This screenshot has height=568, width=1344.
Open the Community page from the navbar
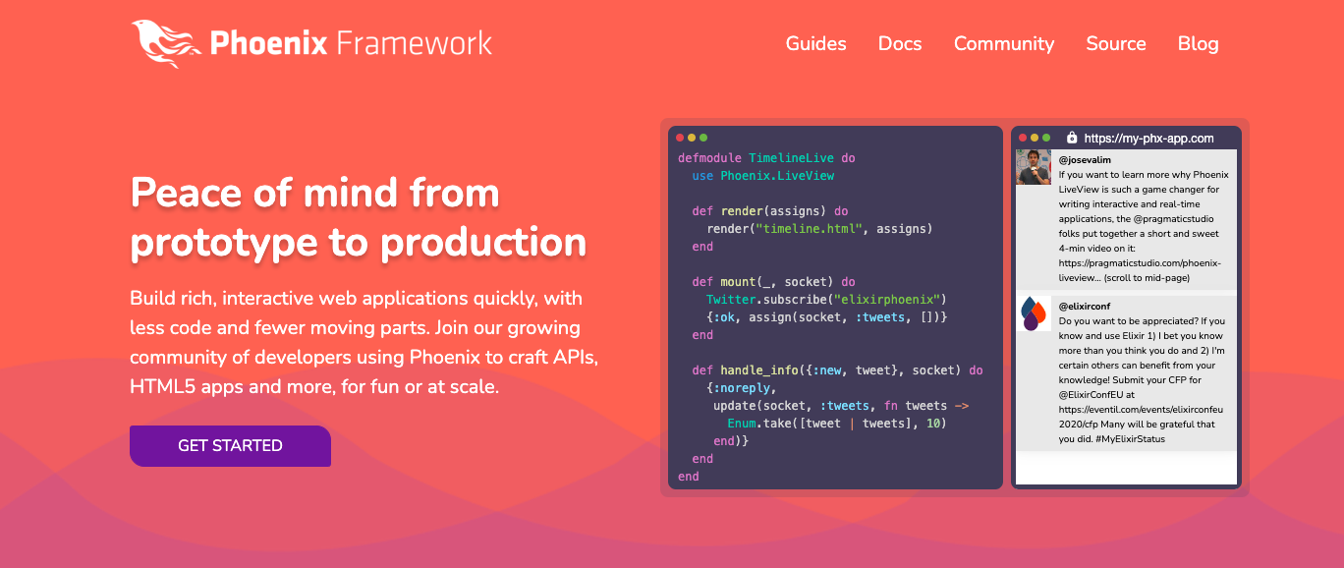(1004, 43)
